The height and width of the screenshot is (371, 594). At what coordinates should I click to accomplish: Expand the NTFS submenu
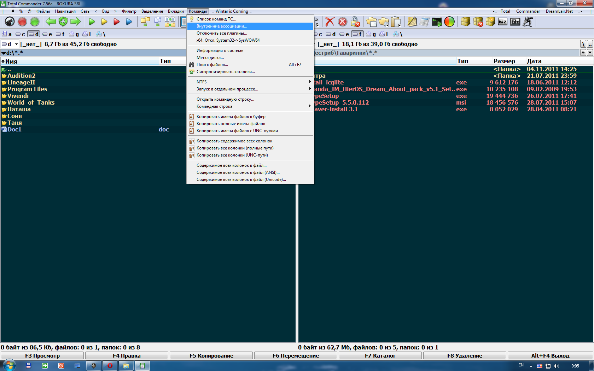tap(202, 82)
